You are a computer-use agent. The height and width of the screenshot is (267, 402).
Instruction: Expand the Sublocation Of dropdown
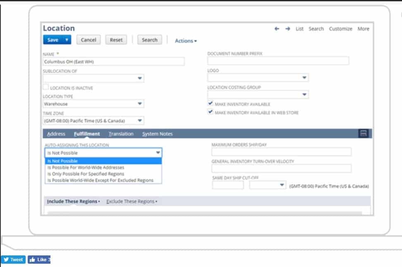(x=140, y=78)
